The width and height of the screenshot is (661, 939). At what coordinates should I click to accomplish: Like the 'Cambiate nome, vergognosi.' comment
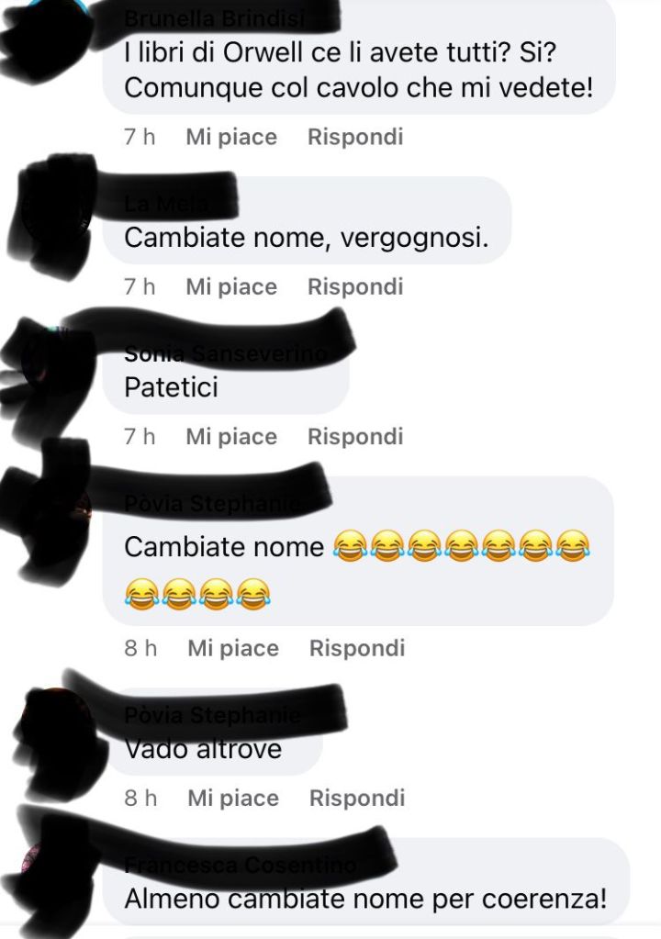[x=231, y=287]
